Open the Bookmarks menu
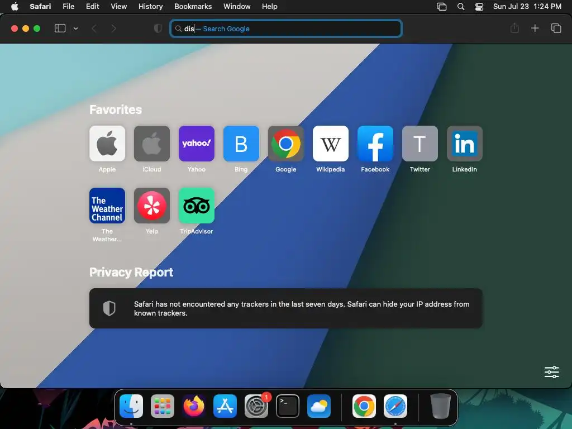The width and height of the screenshot is (572, 429). 193,6
